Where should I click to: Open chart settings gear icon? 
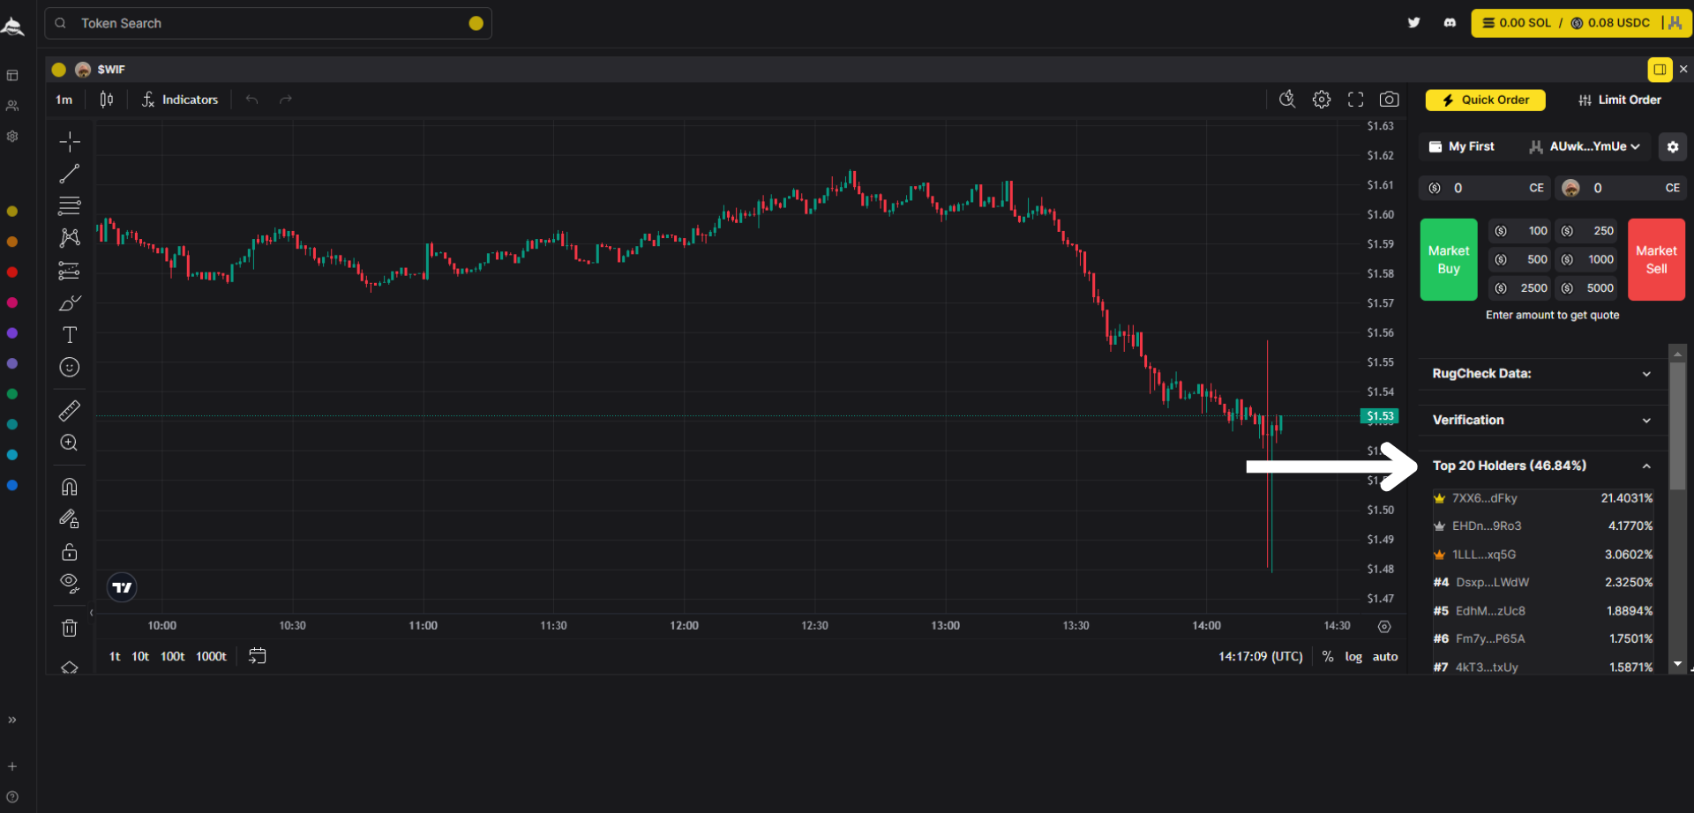point(1321,100)
